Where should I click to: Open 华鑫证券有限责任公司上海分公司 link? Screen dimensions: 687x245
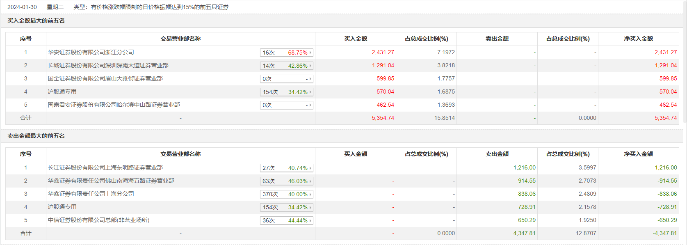click(x=91, y=194)
